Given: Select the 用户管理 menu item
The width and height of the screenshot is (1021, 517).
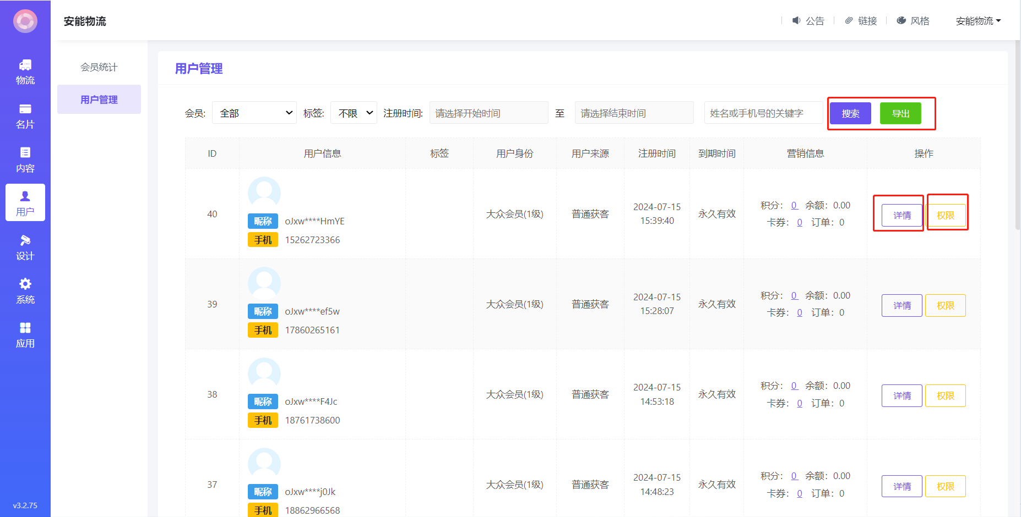Looking at the screenshot, I should tap(99, 100).
